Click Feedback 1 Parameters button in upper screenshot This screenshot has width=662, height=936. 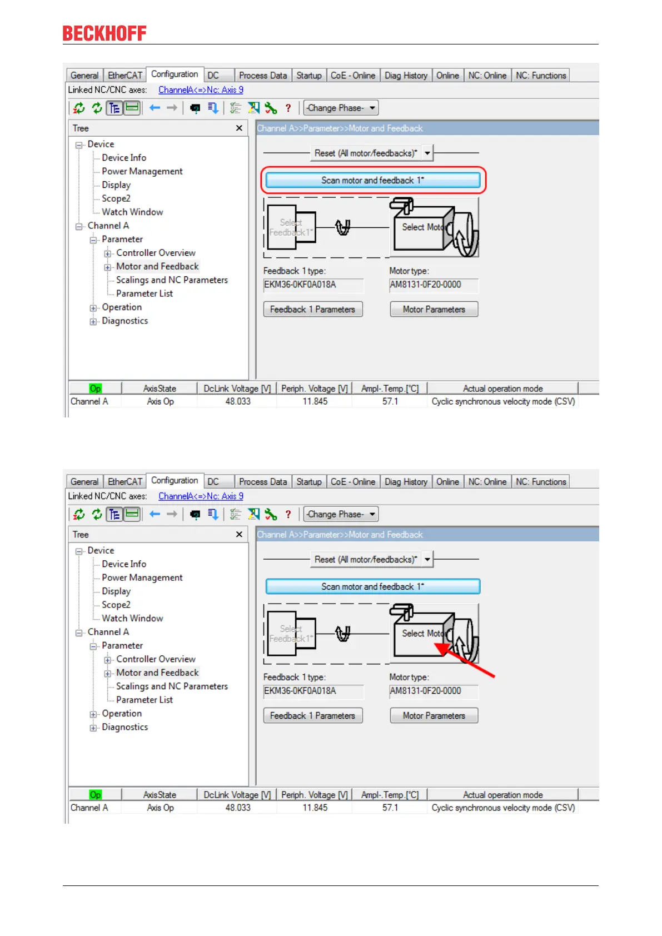(313, 309)
